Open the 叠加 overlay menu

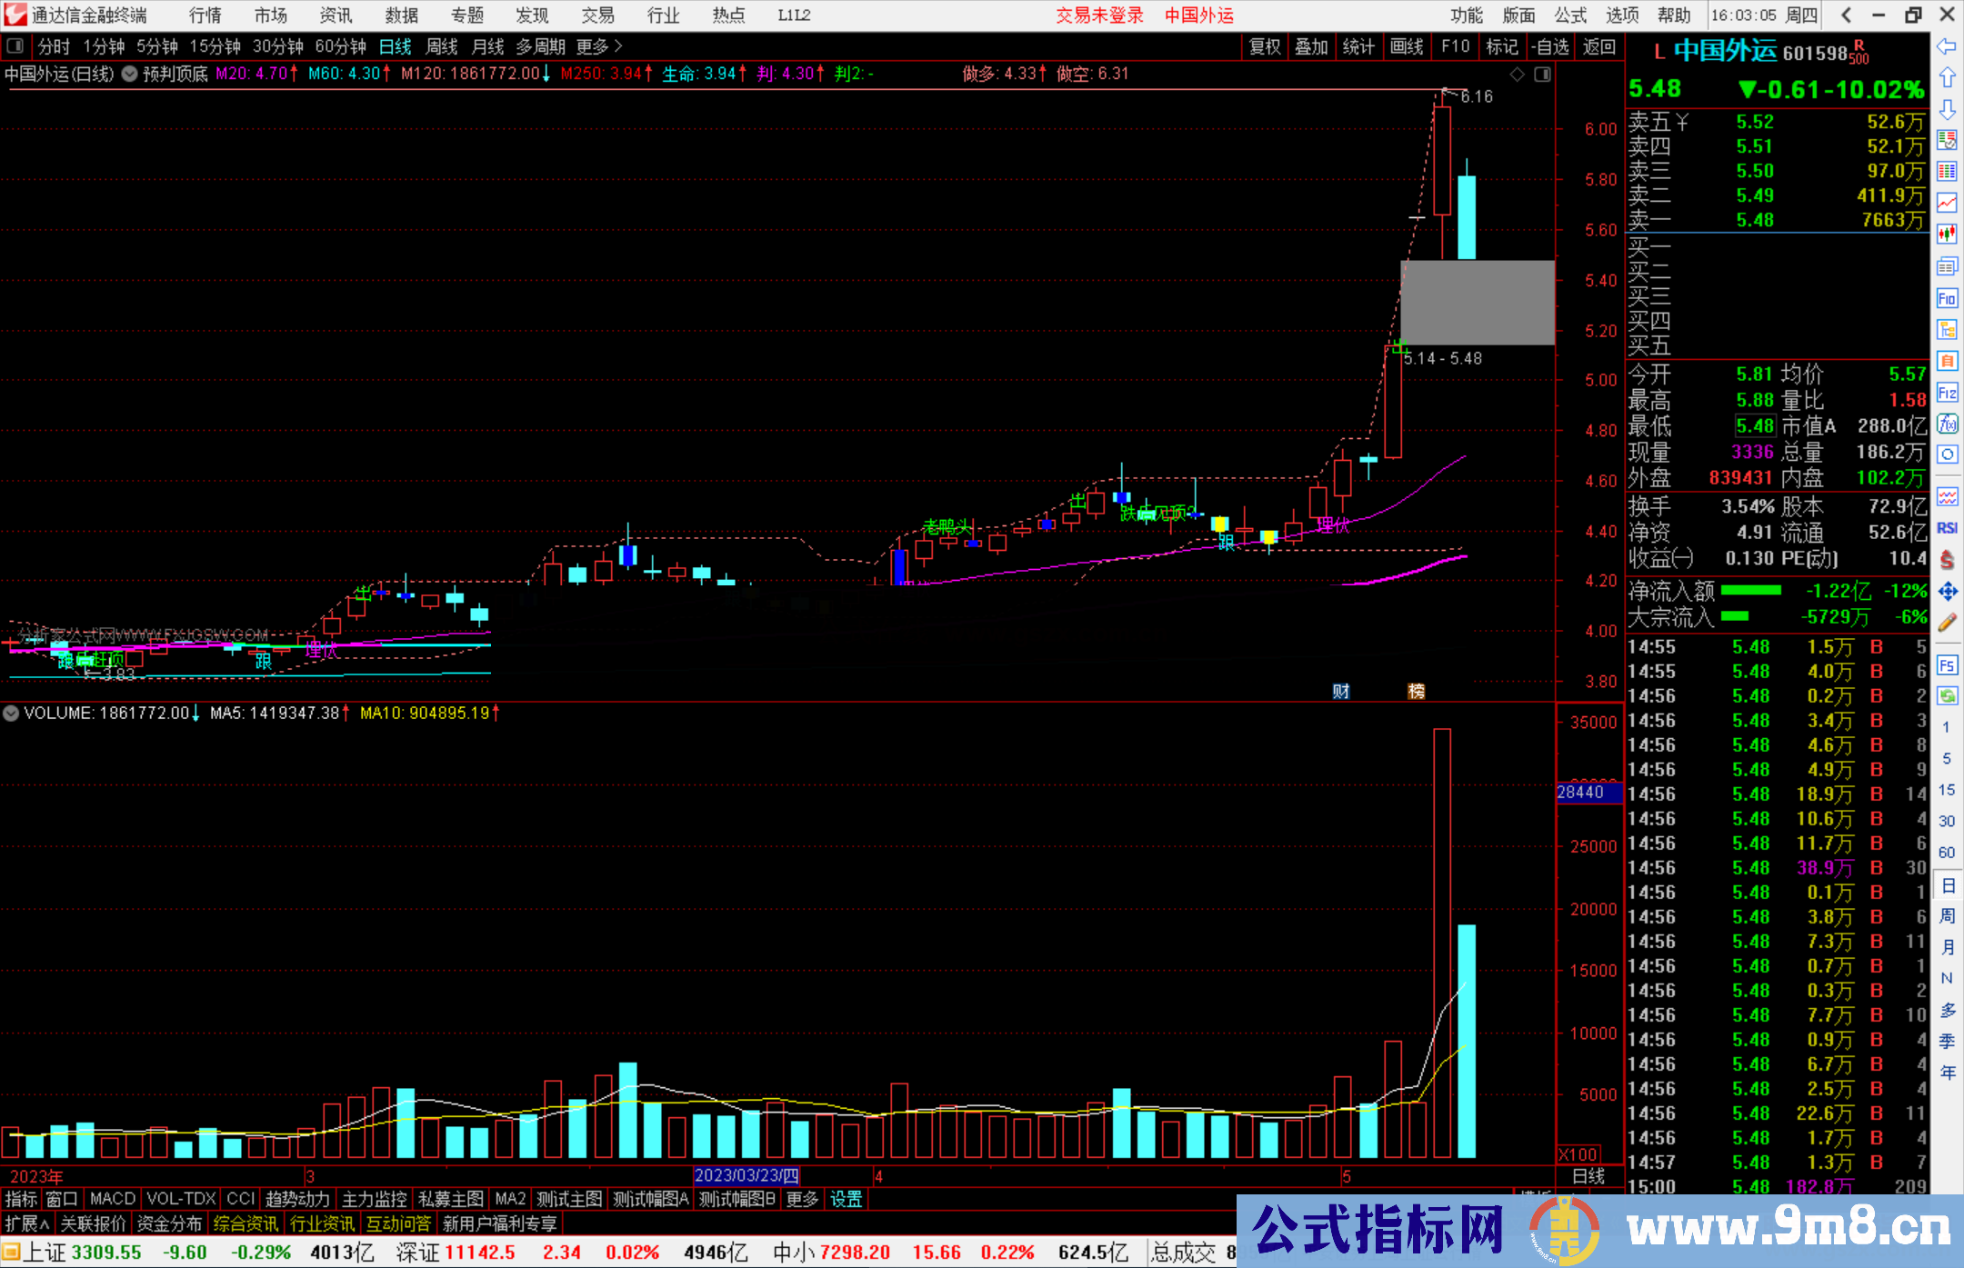(1311, 46)
